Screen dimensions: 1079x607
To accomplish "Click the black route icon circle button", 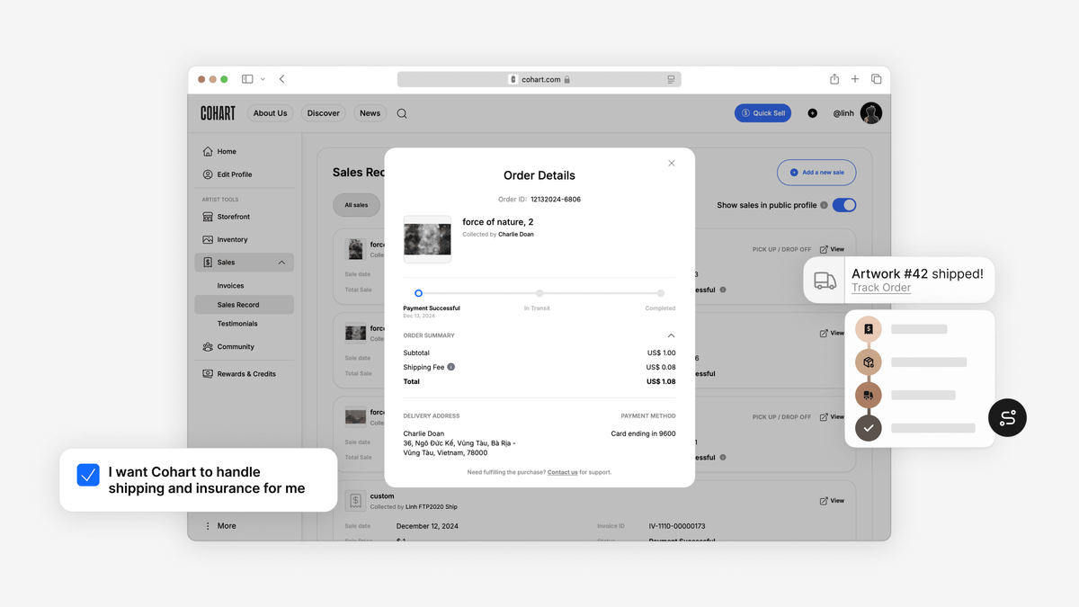I will (x=1007, y=418).
